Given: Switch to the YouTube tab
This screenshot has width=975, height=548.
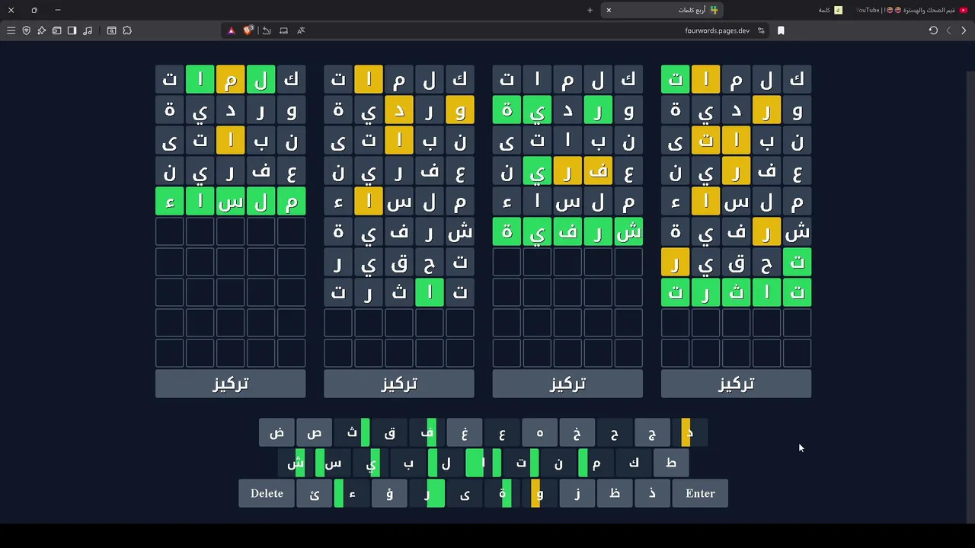Looking at the screenshot, I should click(910, 10).
